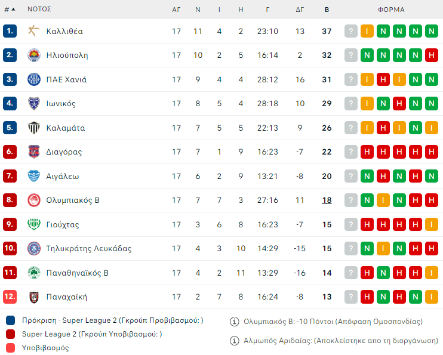Click the Καλαμάτα team crest
This screenshot has width=443, height=355.
coord(34,128)
